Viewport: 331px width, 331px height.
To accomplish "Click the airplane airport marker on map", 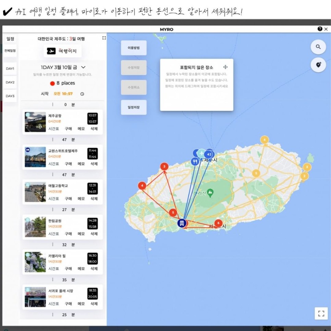I will 201,153.
